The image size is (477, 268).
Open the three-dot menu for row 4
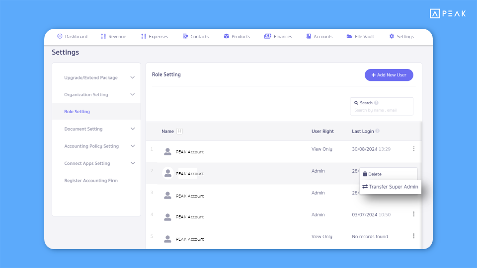pos(414,214)
